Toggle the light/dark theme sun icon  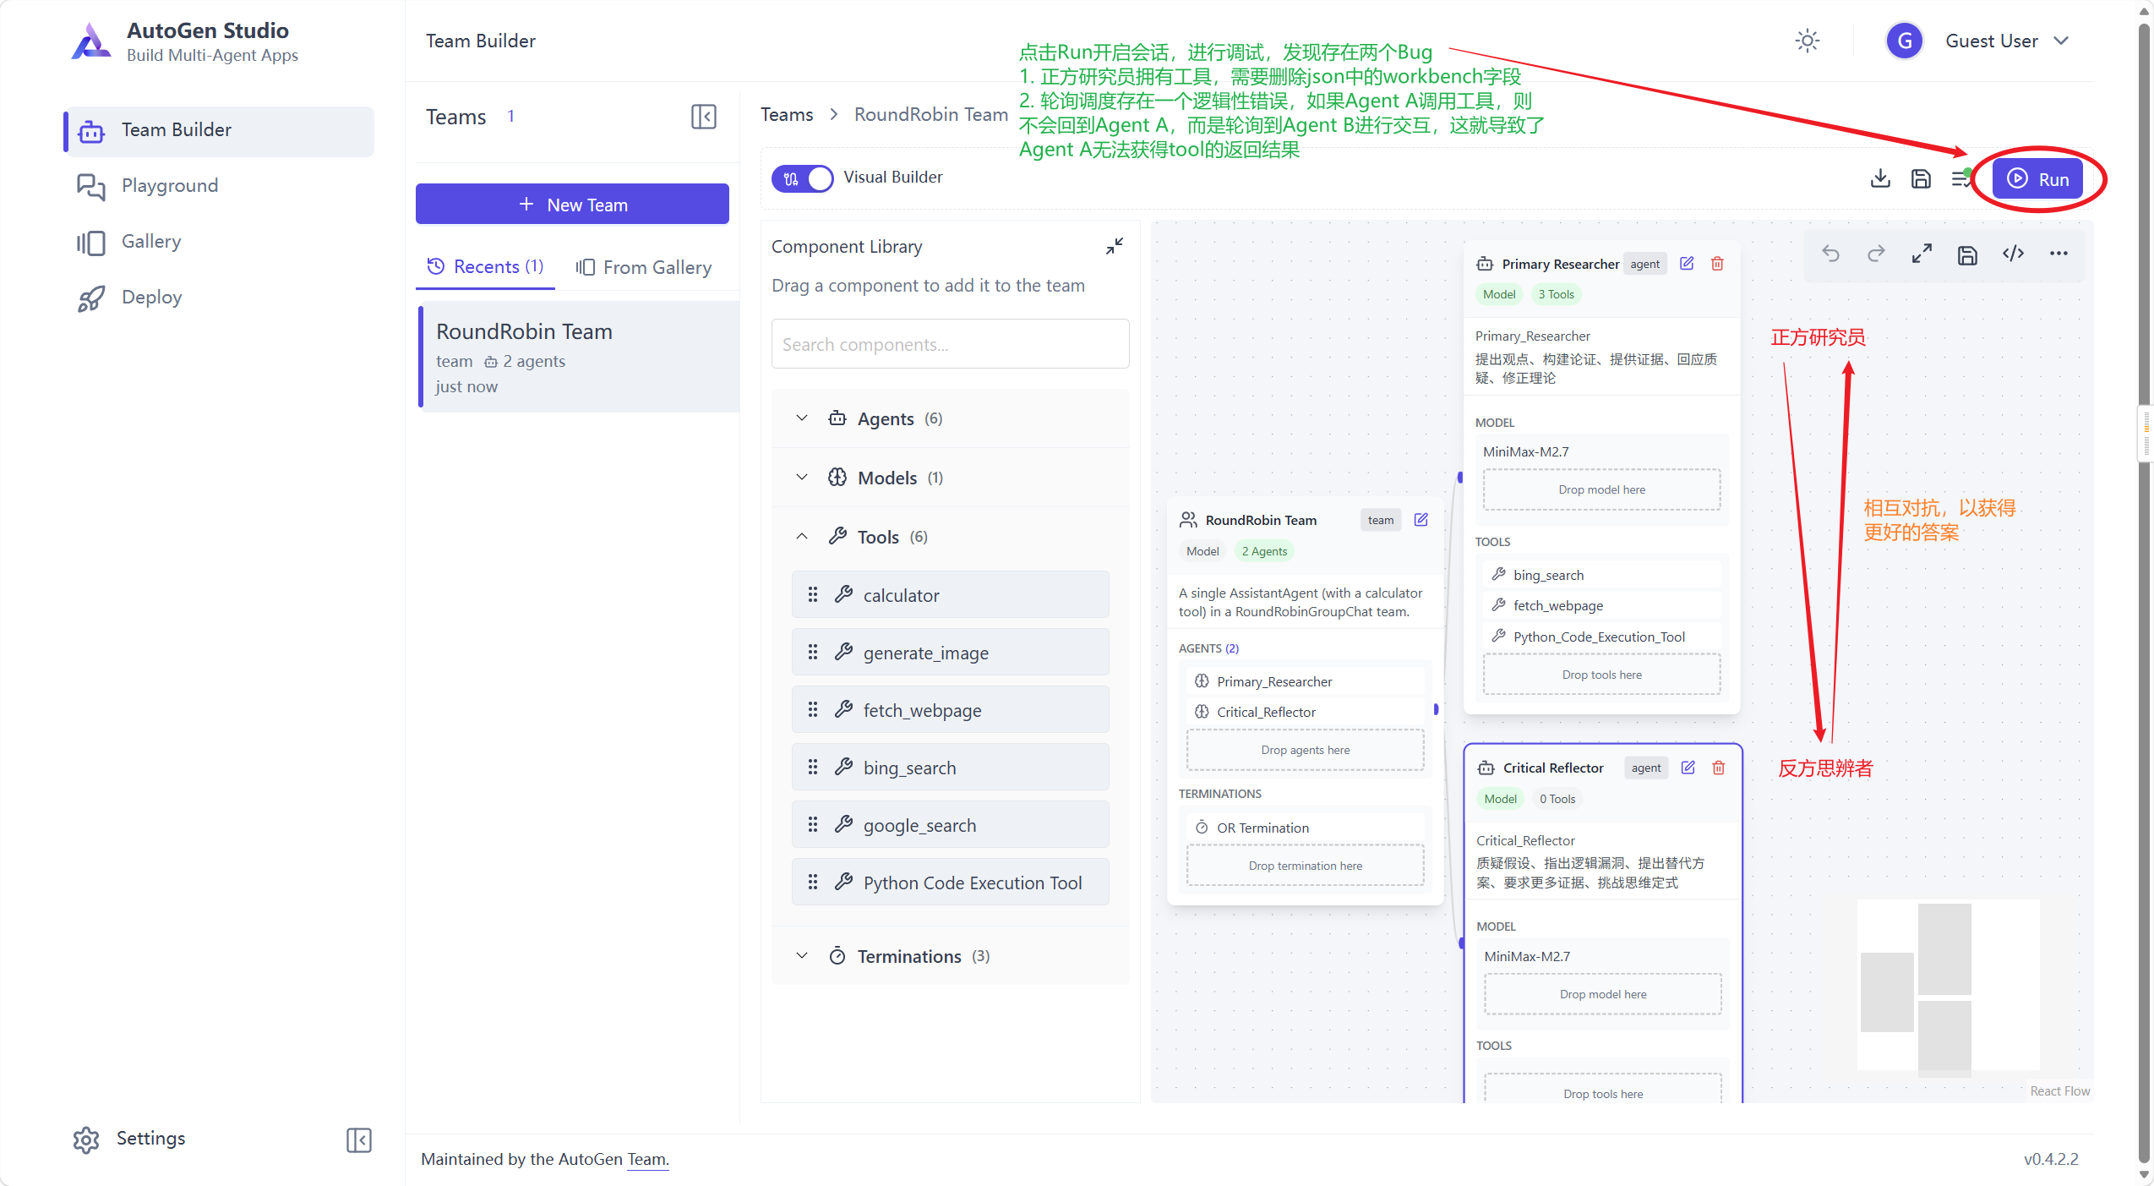point(1807,41)
